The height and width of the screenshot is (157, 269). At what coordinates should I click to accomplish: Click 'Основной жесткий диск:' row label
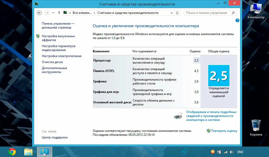click(112, 102)
